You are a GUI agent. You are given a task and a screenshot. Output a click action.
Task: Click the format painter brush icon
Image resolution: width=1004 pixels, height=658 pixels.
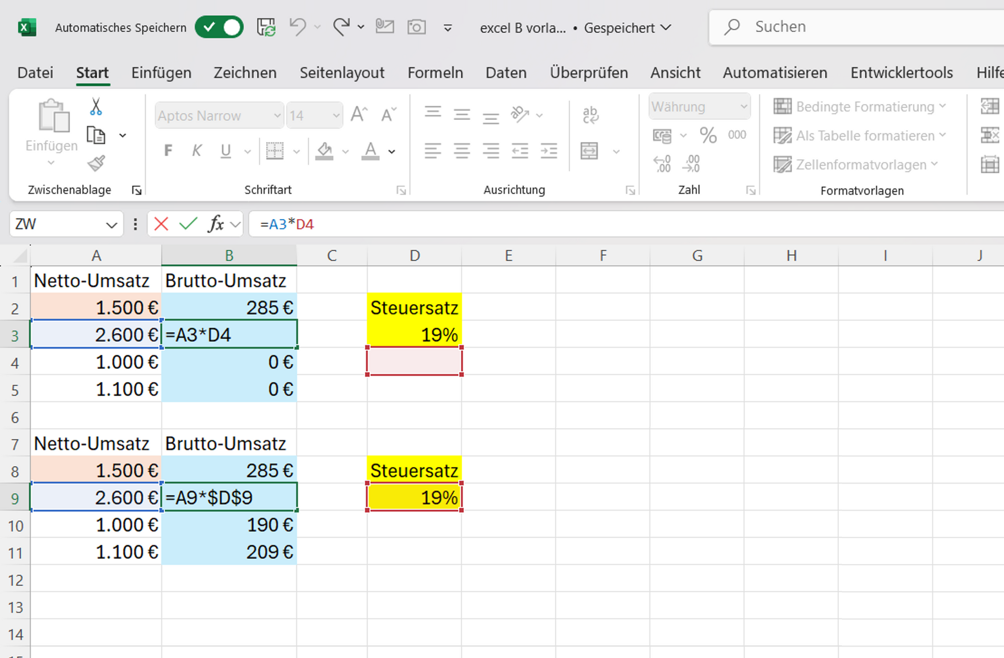pyautogui.click(x=96, y=164)
